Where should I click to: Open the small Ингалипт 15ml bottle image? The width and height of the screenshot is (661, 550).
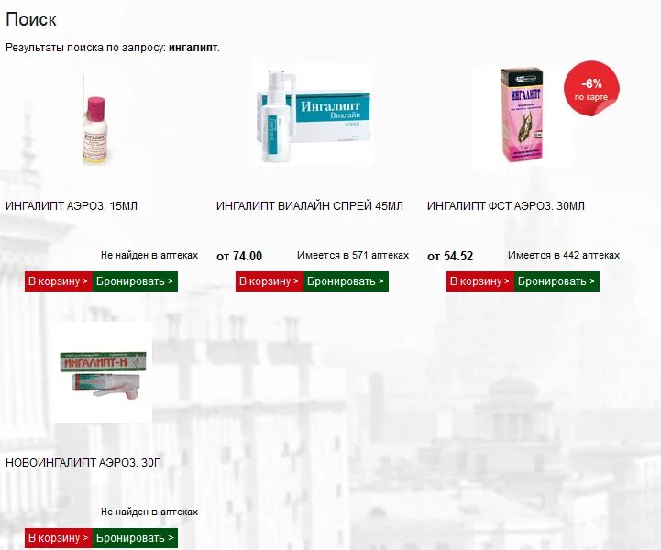(94, 120)
